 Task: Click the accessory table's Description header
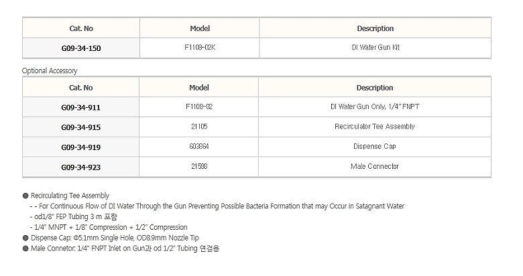pyautogui.click(x=375, y=88)
